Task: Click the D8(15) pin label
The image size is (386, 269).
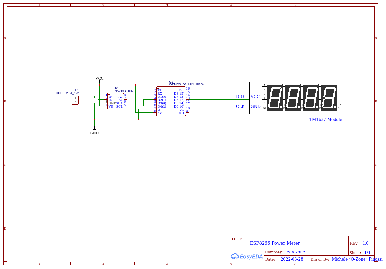Action: [179, 94]
